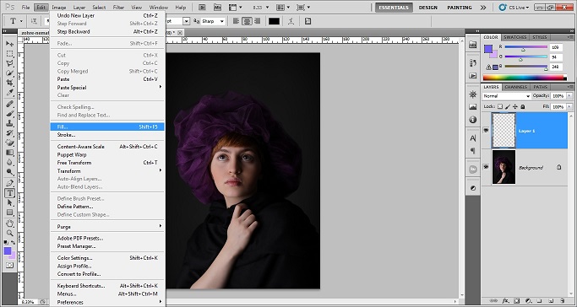Switch to the Essentials workspace
This screenshot has width=577, height=307.
click(x=394, y=8)
